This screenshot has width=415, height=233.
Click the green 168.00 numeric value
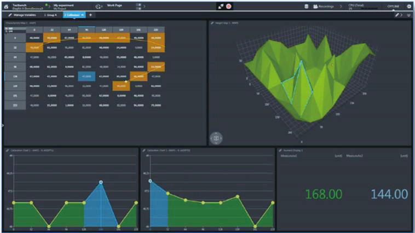pyautogui.click(x=324, y=194)
